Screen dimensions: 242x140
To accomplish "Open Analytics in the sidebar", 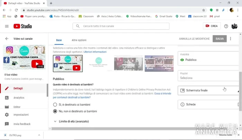I will (24, 98).
